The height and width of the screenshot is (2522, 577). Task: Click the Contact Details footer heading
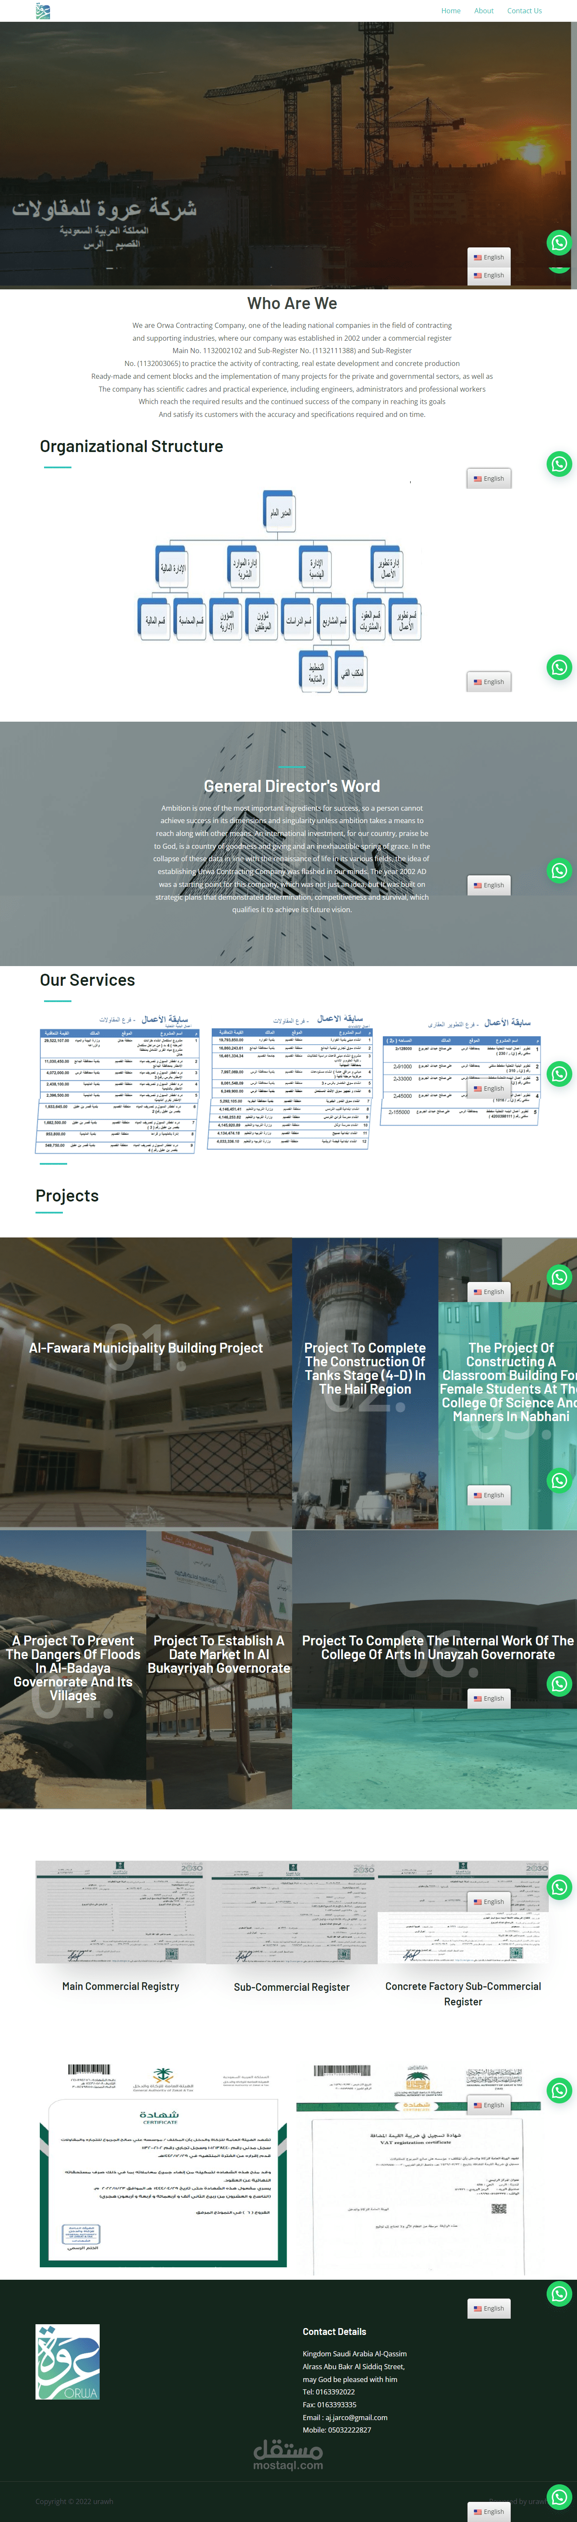point(334,2331)
